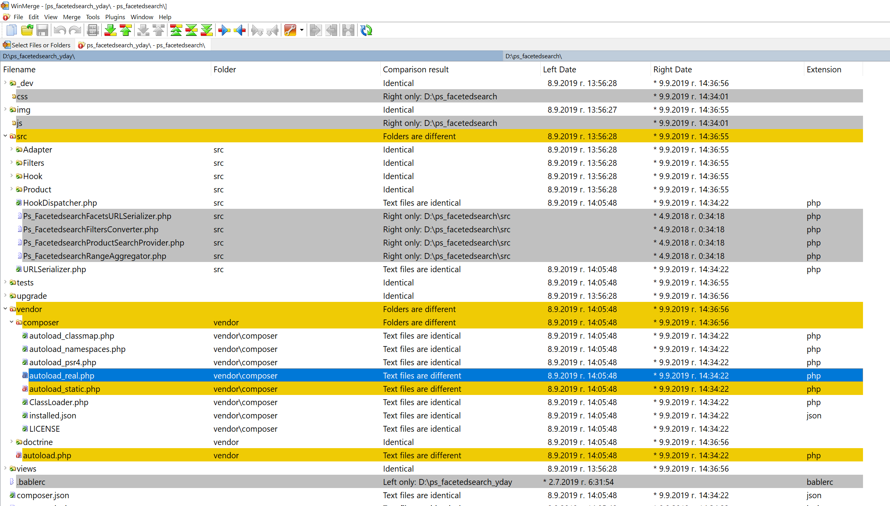Go to previous difference with green up arrow

point(126,30)
